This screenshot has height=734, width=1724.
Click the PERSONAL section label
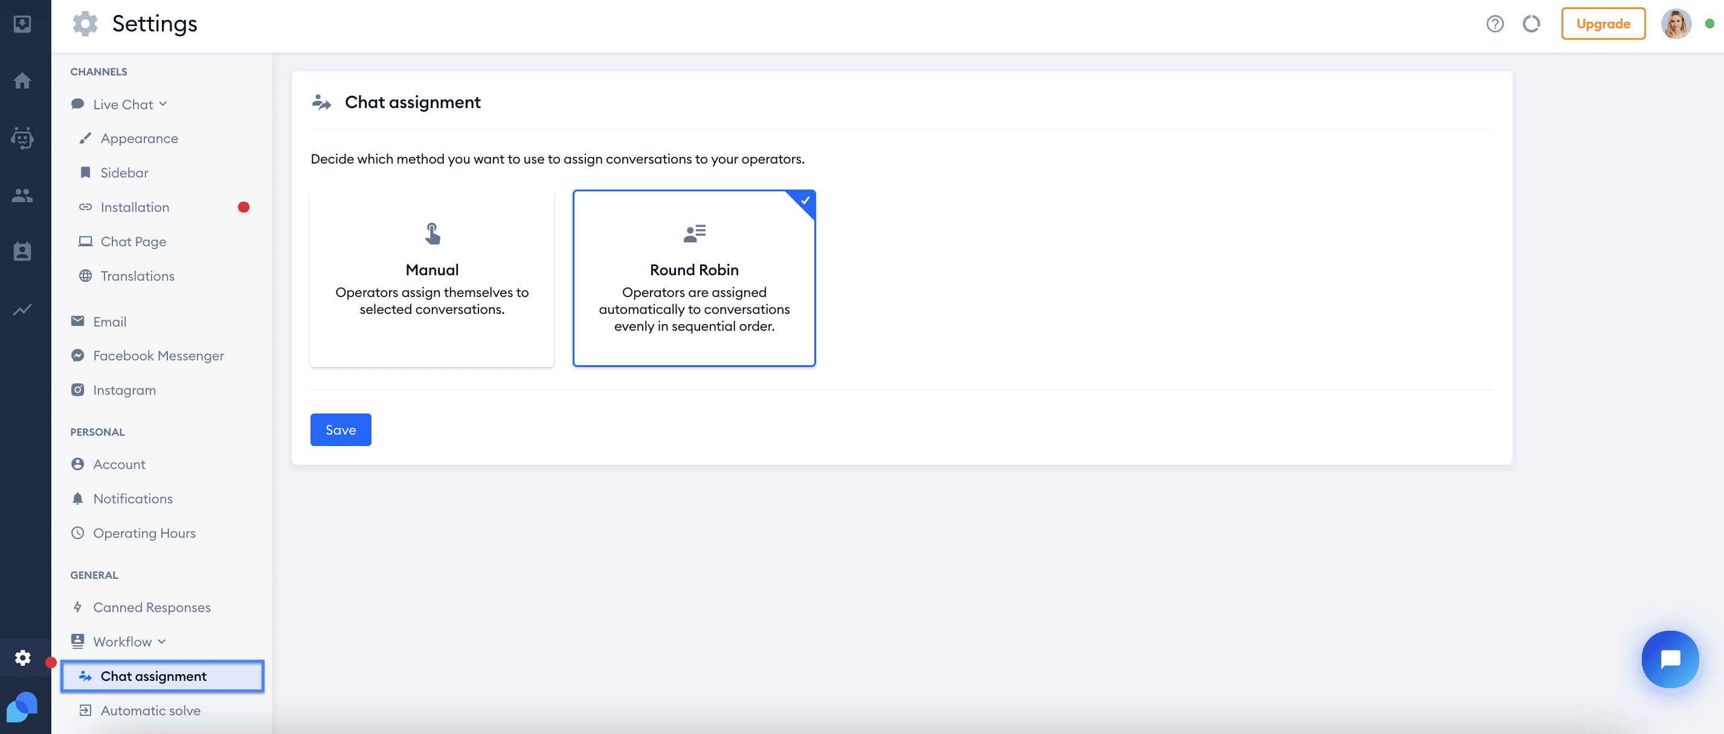97,432
